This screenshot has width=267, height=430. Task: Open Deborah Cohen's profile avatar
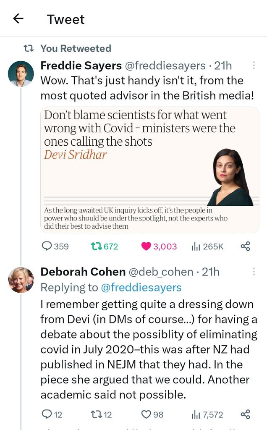[x=21, y=280]
